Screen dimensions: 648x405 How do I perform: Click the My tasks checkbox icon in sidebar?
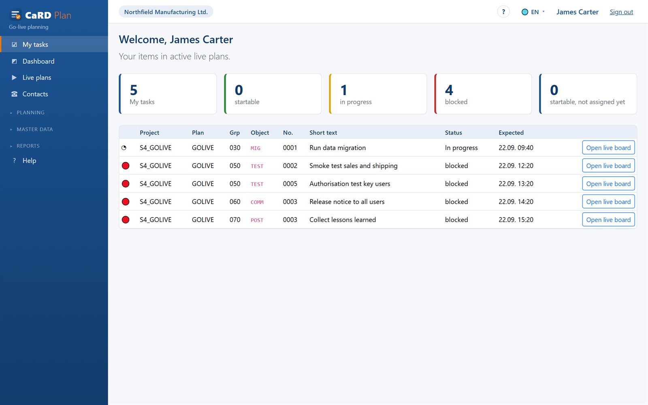tap(15, 45)
